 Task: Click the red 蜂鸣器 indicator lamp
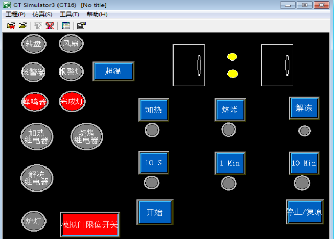(35, 102)
